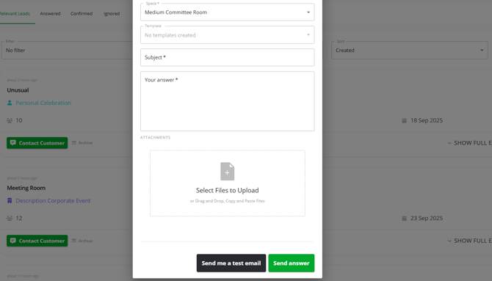This screenshot has width=492, height=281.
Task: Open the Ignored tab
Action: (112, 13)
